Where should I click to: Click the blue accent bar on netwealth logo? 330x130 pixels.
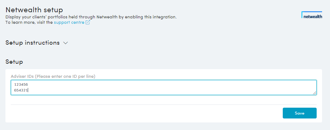[x=312, y=12]
